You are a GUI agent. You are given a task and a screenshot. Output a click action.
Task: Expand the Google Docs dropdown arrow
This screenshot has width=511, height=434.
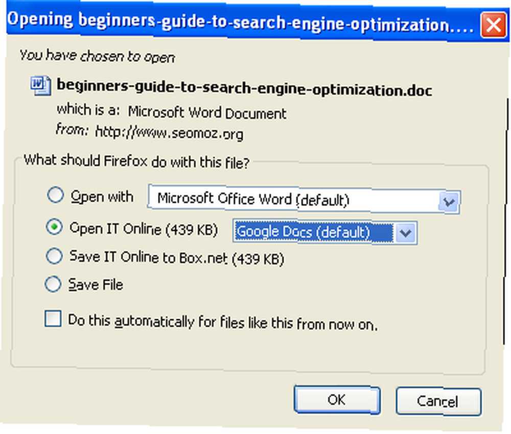pos(405,232)
